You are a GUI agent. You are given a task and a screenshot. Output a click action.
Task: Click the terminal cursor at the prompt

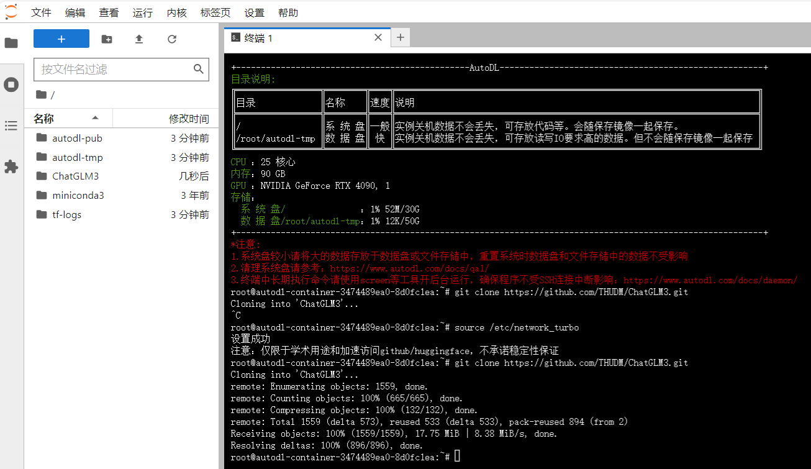coord(457,457)
